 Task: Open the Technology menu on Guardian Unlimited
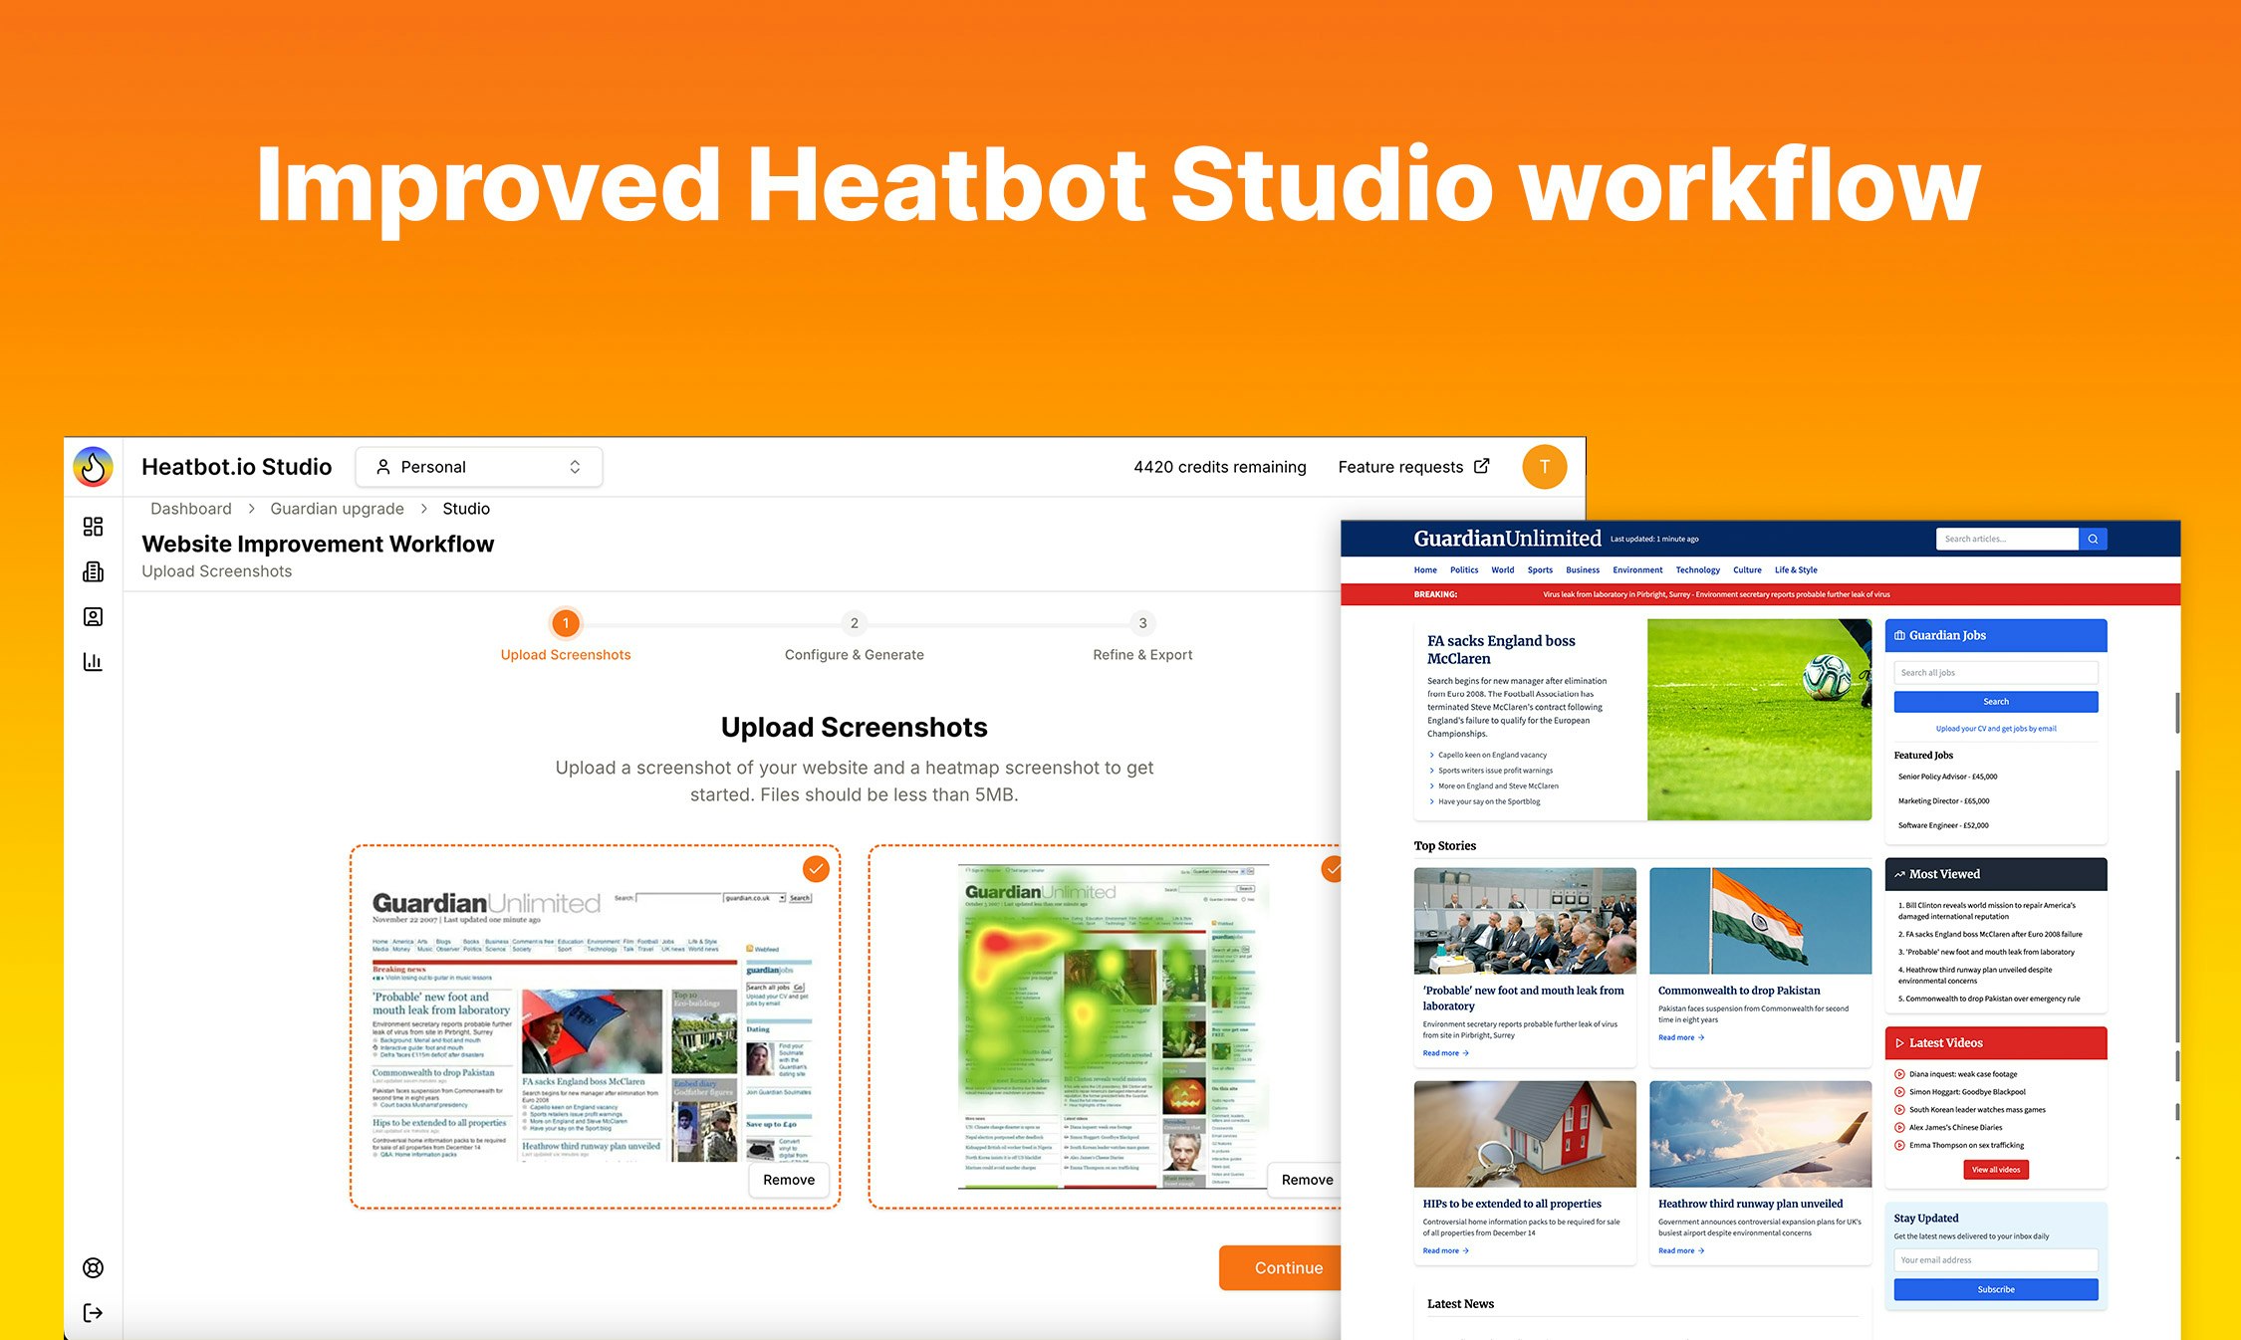(1697, 569)
